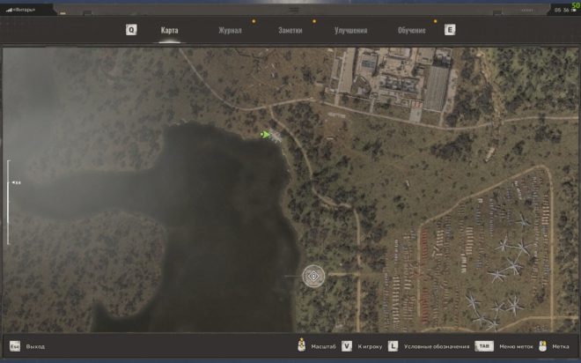Viewport: 581px width, 363px height.
Task: Click the mouse button Метка icon
Action: (542, 346)
